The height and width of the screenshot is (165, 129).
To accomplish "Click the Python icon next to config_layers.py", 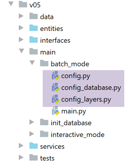I will coord(55,99).
